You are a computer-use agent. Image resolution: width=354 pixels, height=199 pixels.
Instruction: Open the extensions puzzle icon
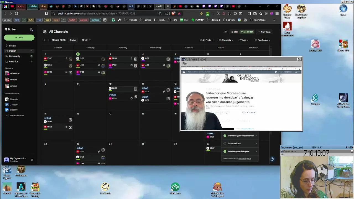pos(235,14)
